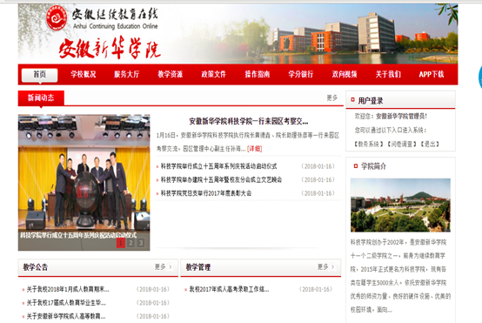Open notice 关于我校17届成人教育毕业生毕...
Image resolution: width=482 pixels, height=323 pixels.
(66, 303)
